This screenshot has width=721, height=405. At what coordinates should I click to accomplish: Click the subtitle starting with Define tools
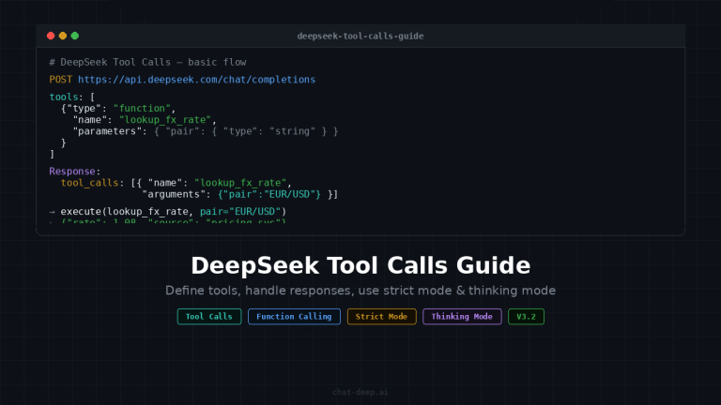click(360, 291)
